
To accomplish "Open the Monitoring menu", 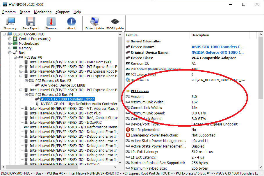I will [42, 12].
